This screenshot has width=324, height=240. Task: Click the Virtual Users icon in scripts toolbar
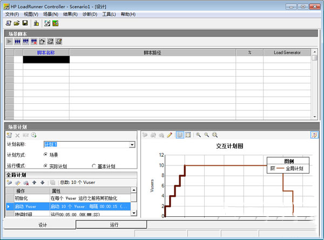click(x=17, y=42)
